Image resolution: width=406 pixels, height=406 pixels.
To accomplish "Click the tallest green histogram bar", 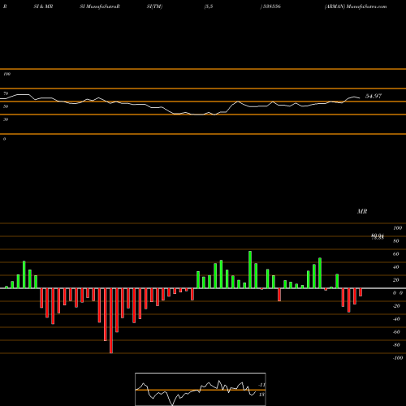I will [x=250, y=270].
